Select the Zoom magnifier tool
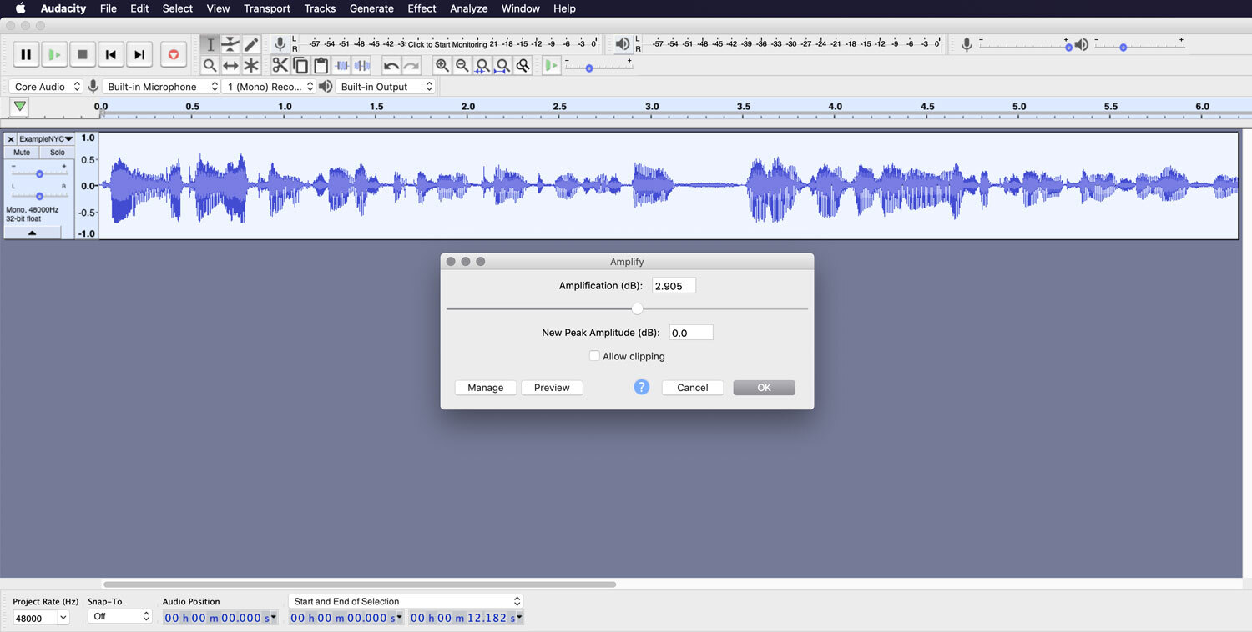1252x632 pixels. [210, 65]
